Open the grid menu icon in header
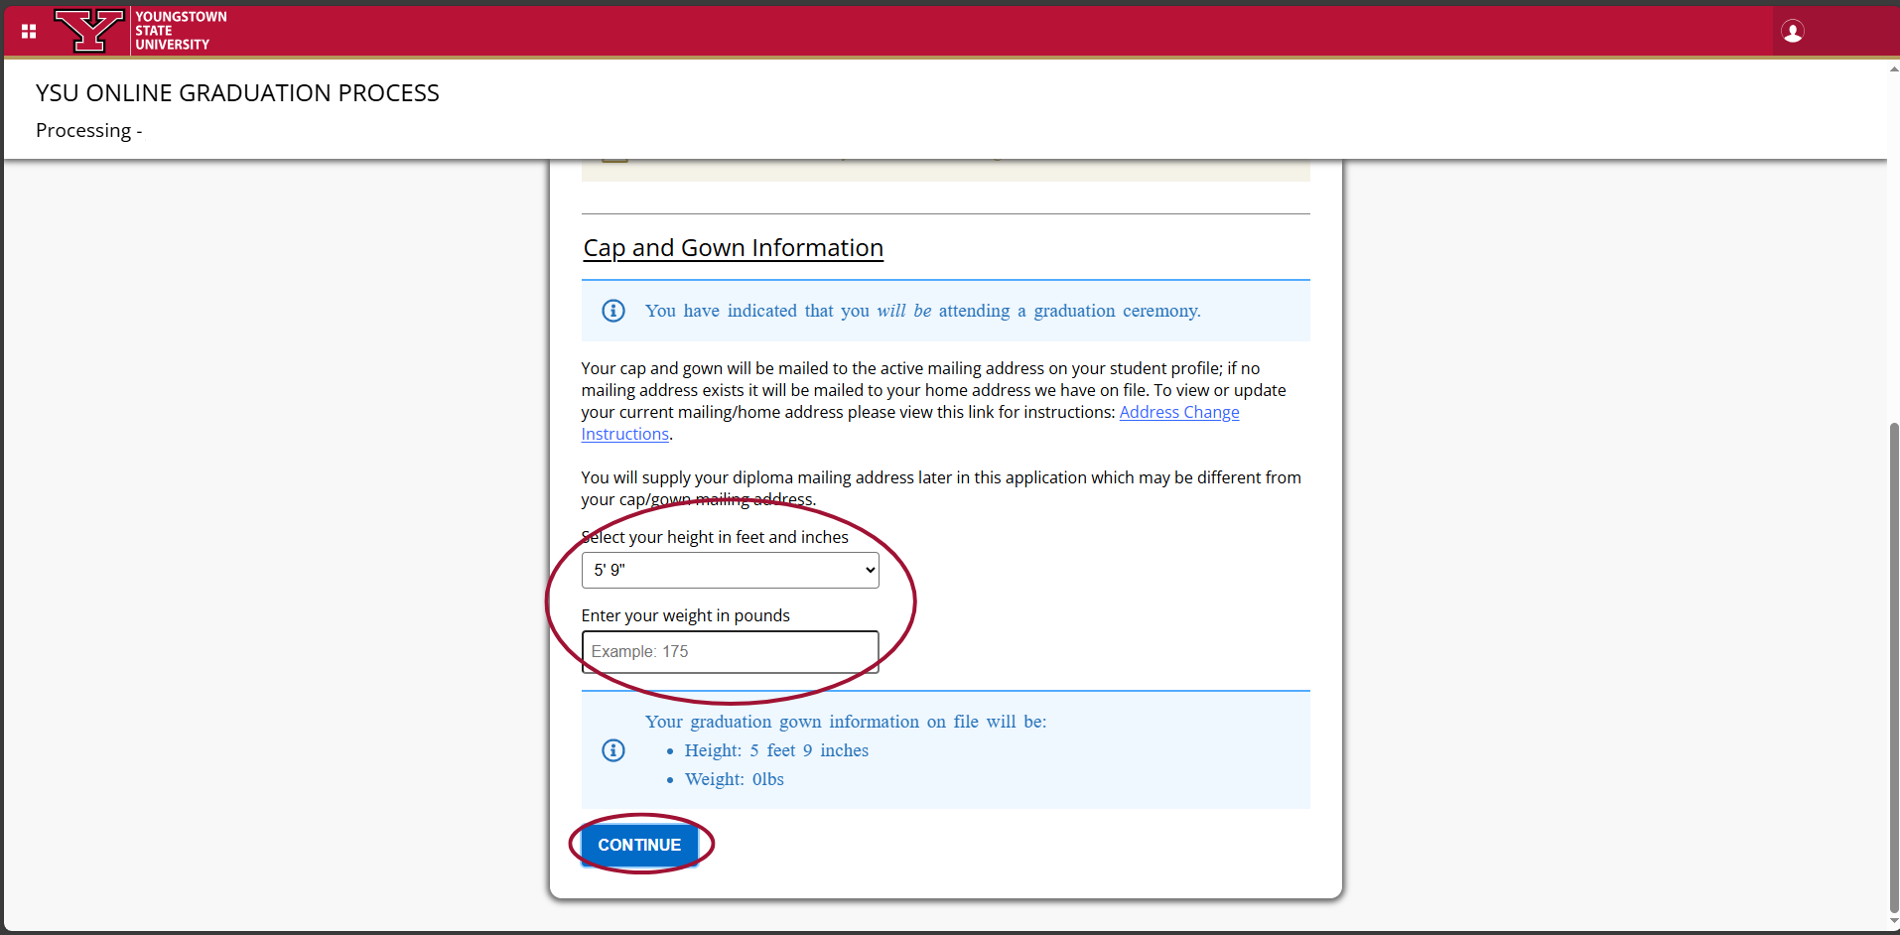 pos(29,32)
